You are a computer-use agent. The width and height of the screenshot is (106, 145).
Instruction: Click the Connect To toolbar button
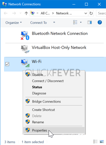(x=39, y=23)
